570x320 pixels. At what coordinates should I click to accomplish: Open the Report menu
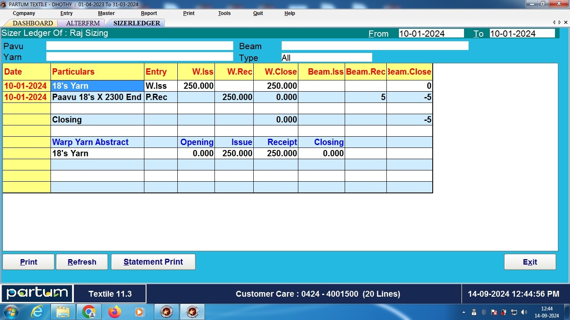pos(149,13)
